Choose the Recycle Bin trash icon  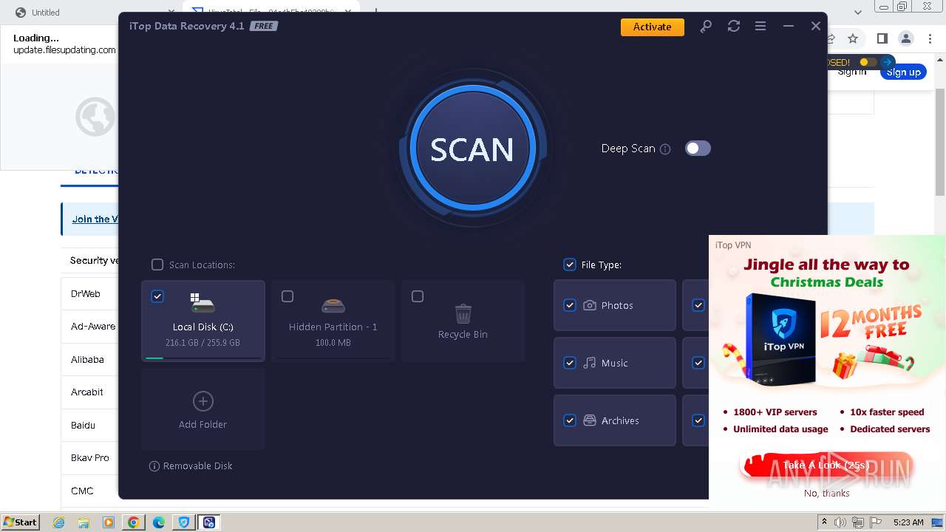coord(463,313)
